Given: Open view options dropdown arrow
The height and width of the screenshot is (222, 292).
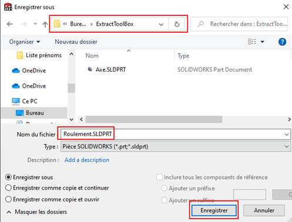Looking at the screenshot, I should click(x=263, y=42).
